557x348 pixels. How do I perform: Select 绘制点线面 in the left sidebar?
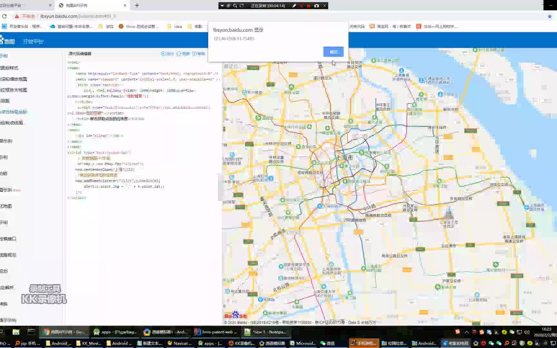13,123
